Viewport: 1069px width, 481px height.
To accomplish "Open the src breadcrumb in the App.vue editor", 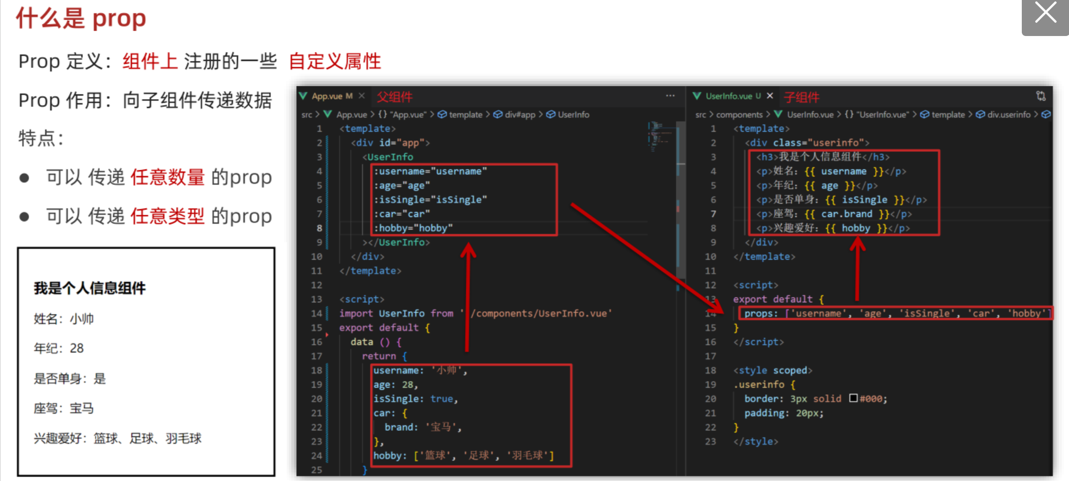I will pyautogui.click(x=306, y=115).
